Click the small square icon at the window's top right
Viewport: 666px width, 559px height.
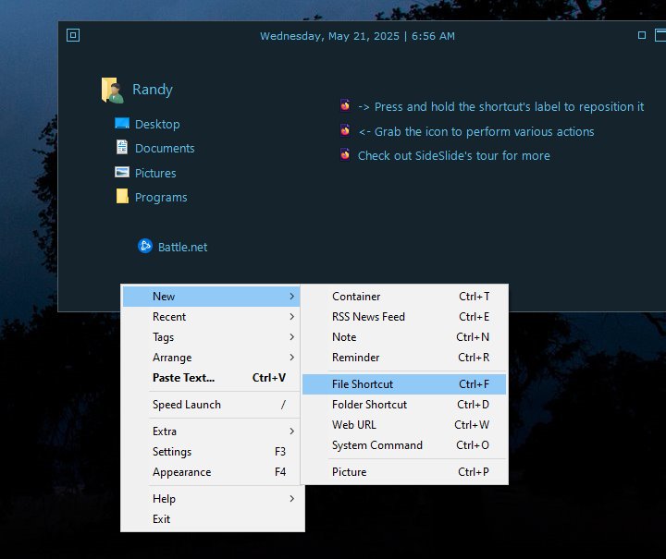click(x=642, y=35)
